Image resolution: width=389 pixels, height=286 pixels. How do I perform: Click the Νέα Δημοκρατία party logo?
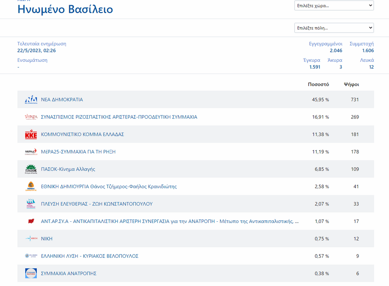point(31,99)
